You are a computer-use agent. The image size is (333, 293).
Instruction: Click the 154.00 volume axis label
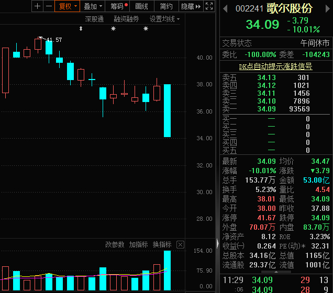point(203,251)
